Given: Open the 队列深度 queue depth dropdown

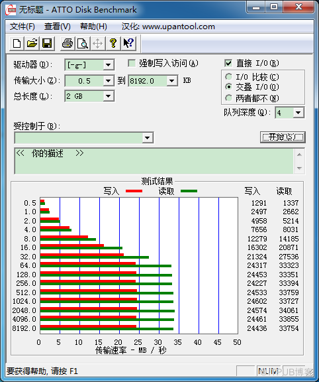Looking at the screenshot, I should click(298, 113).
